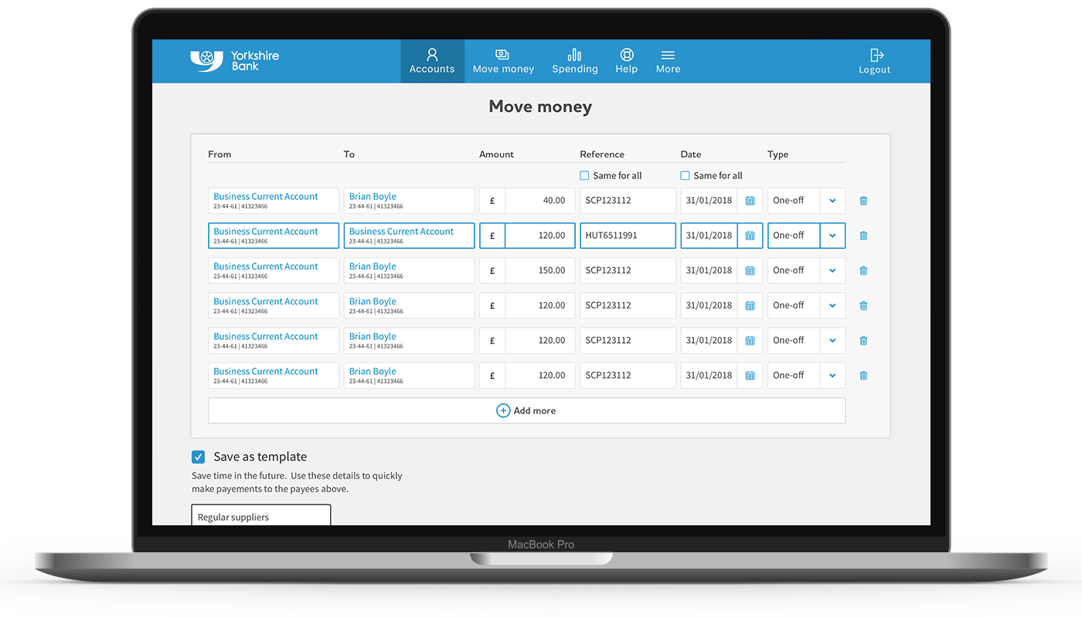
Task: Open the More menu
Action: (668, 61)
